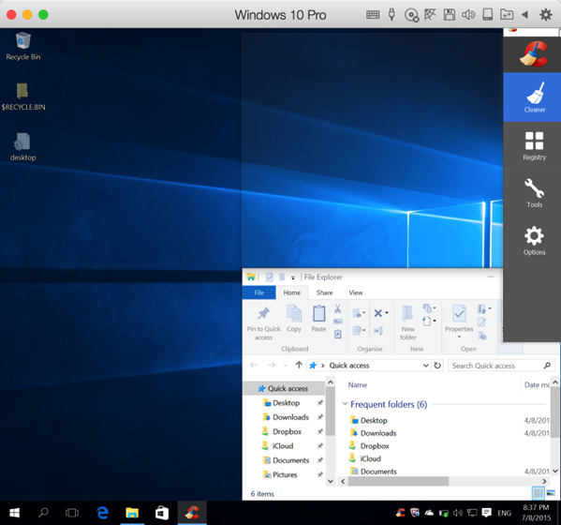This screenshot has height=525, width=561.
Task: Select Downloads in Frequent folders list
Action: pyautogui.click(x=378, y=433)
